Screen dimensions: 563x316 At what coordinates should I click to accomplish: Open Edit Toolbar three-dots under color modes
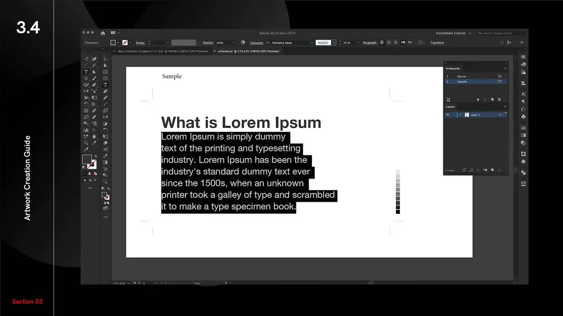coord(90,188)
